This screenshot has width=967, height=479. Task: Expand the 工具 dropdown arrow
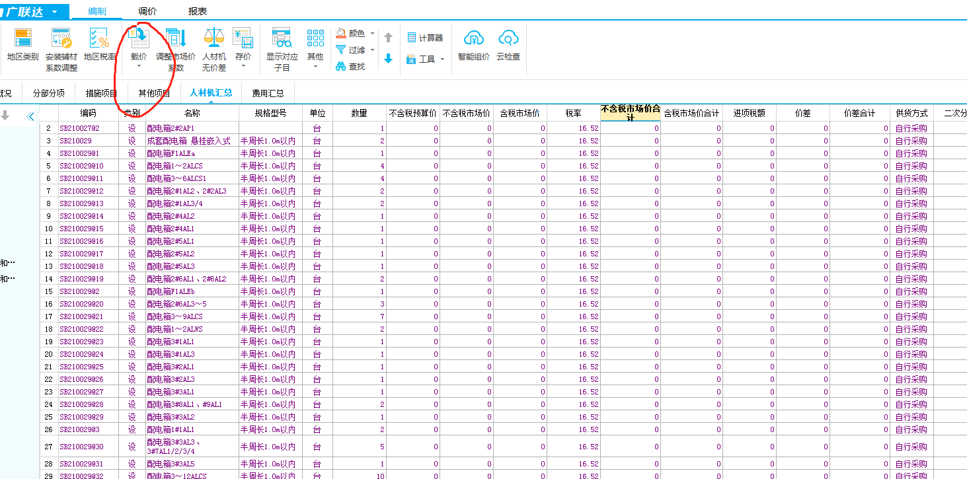click(x=443, y=59)
